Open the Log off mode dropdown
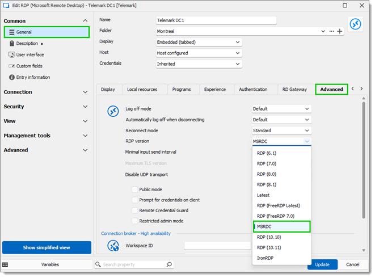The width and height of the screenshot is (375, 278). pos(281,109)
